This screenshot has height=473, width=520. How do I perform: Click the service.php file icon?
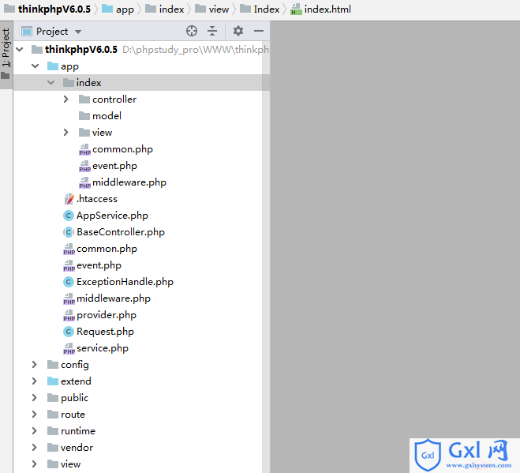(69, 348)
